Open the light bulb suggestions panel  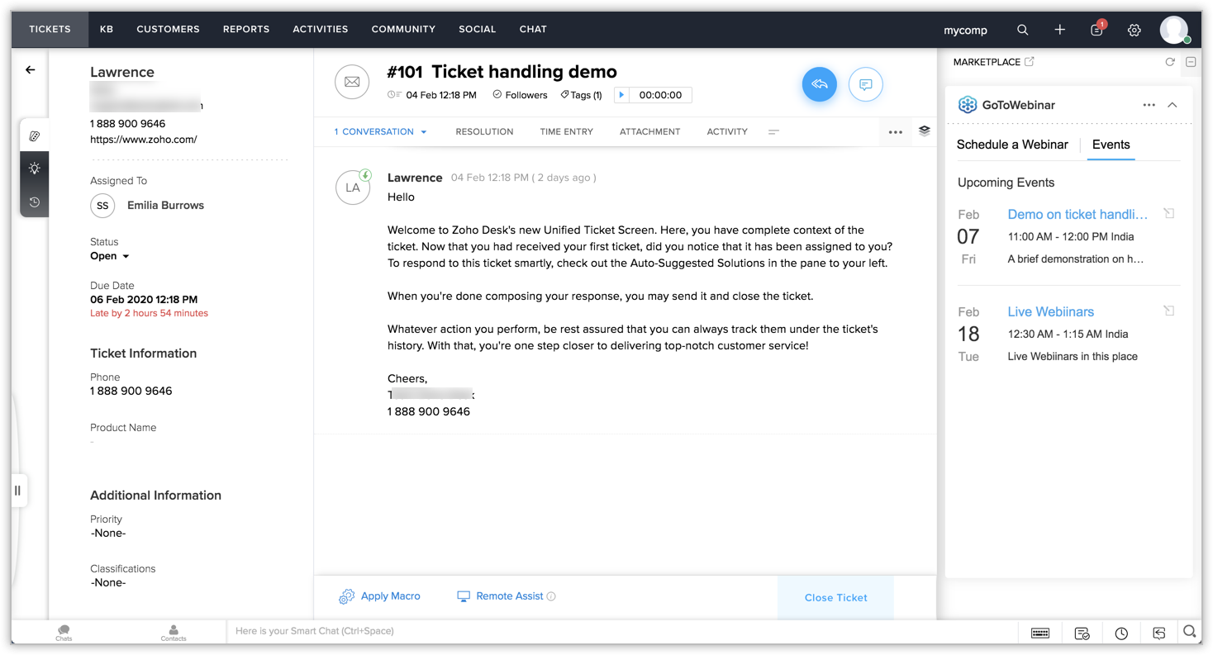pos(35,168)
